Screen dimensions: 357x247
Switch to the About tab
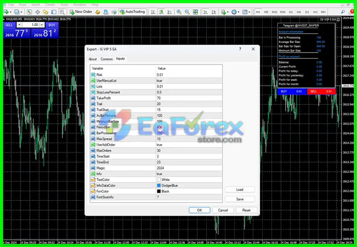pyautogui.click(x=92, y=59)
